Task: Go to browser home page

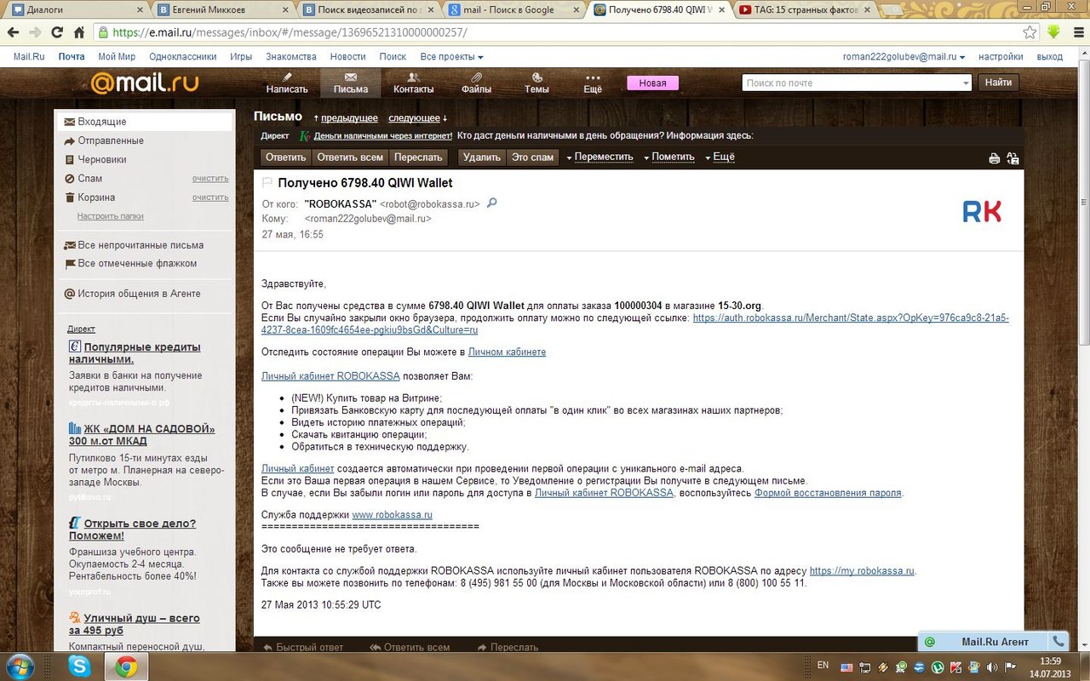Action: pyautogui.click(x=79, y=32)
